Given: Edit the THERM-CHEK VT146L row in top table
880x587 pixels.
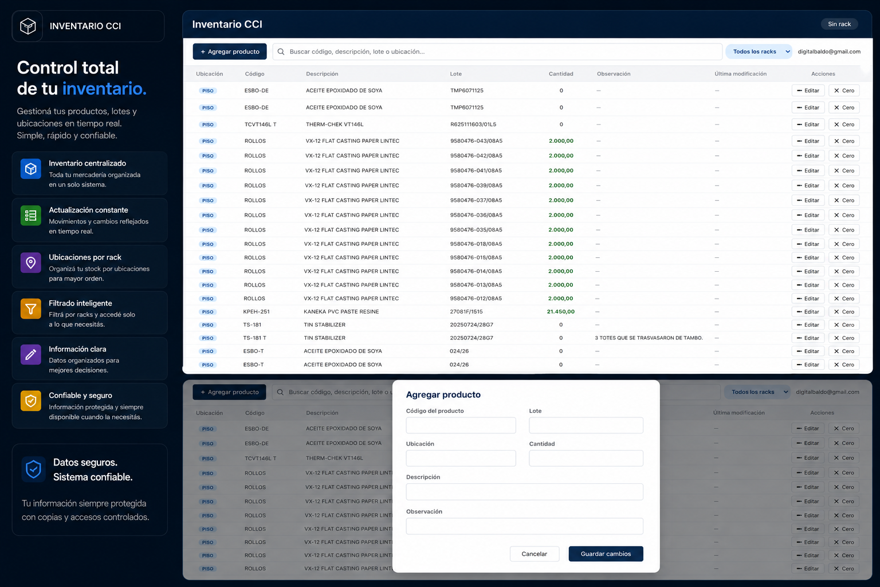Looking at the screenshot, I should pos(808,124).
